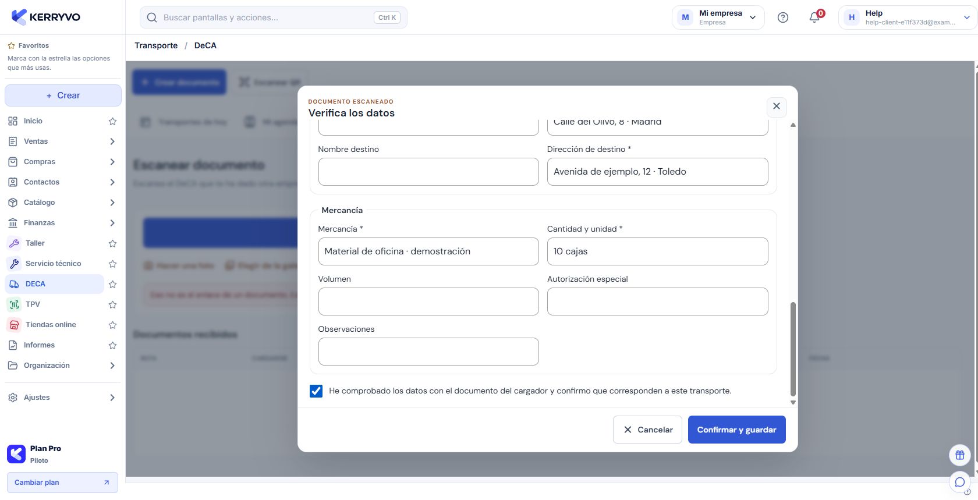
Task: Open the notifications bell
Action: pyautogui.click(x=814, y=17)
